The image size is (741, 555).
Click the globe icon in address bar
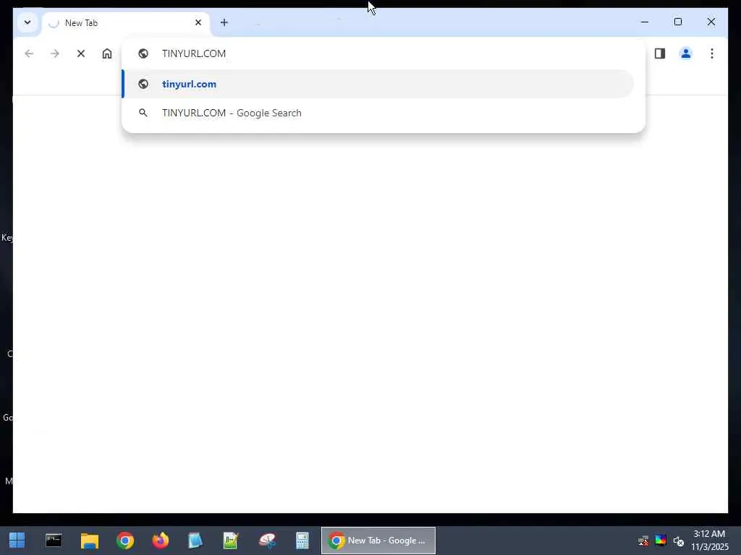(x=143, y=53)
